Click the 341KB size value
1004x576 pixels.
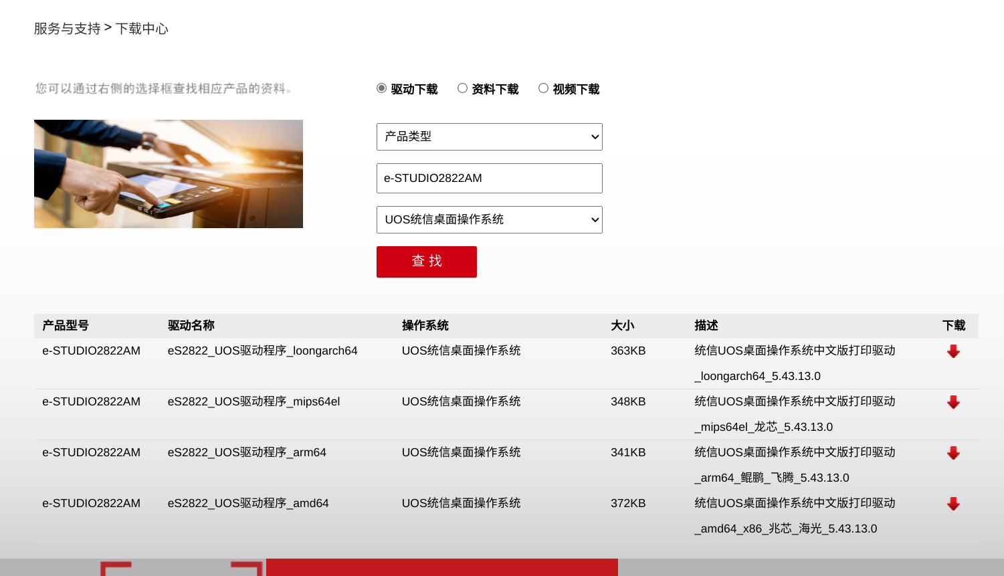click(x=628, y=452)
